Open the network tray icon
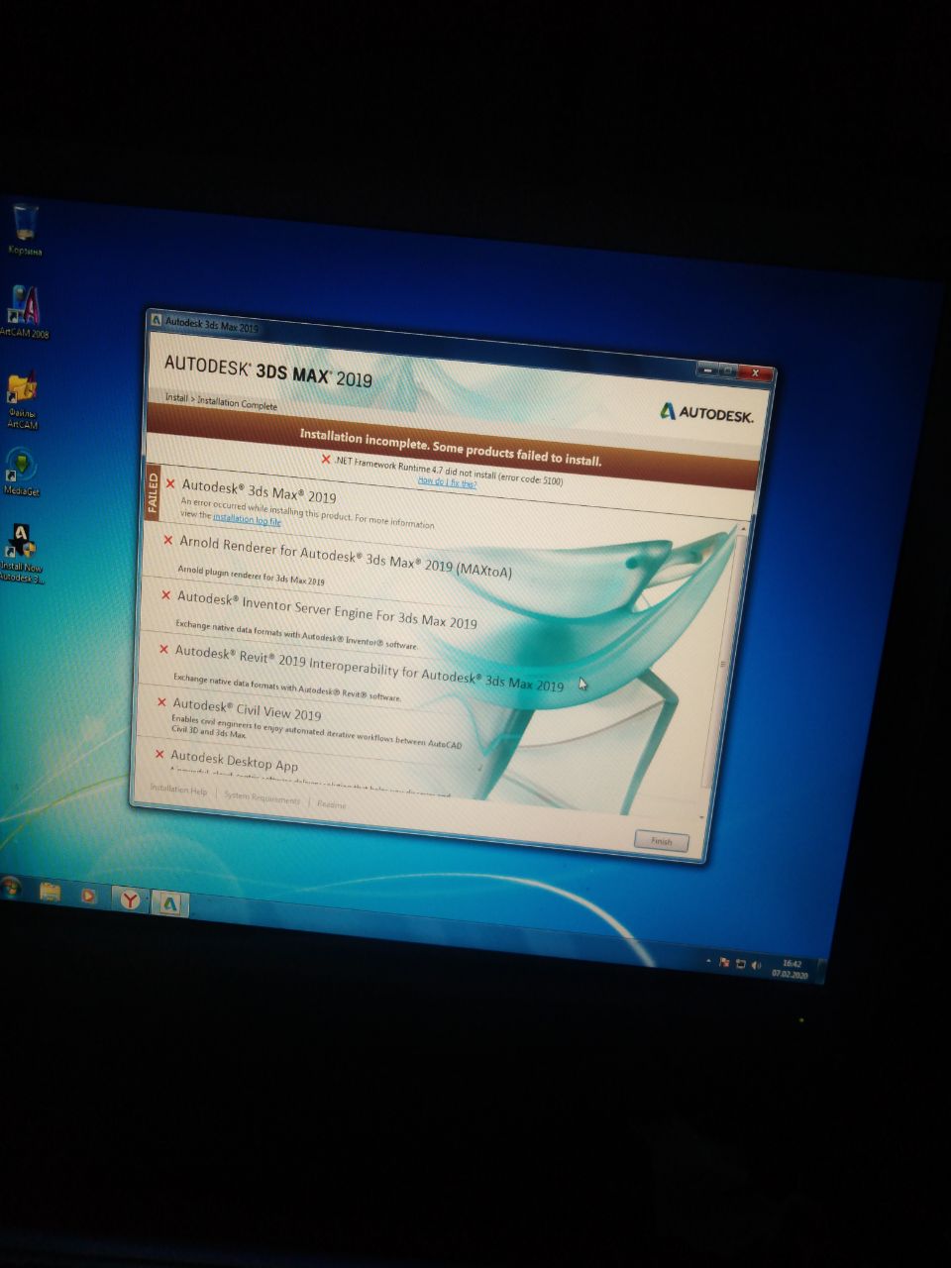 point(739,964)
